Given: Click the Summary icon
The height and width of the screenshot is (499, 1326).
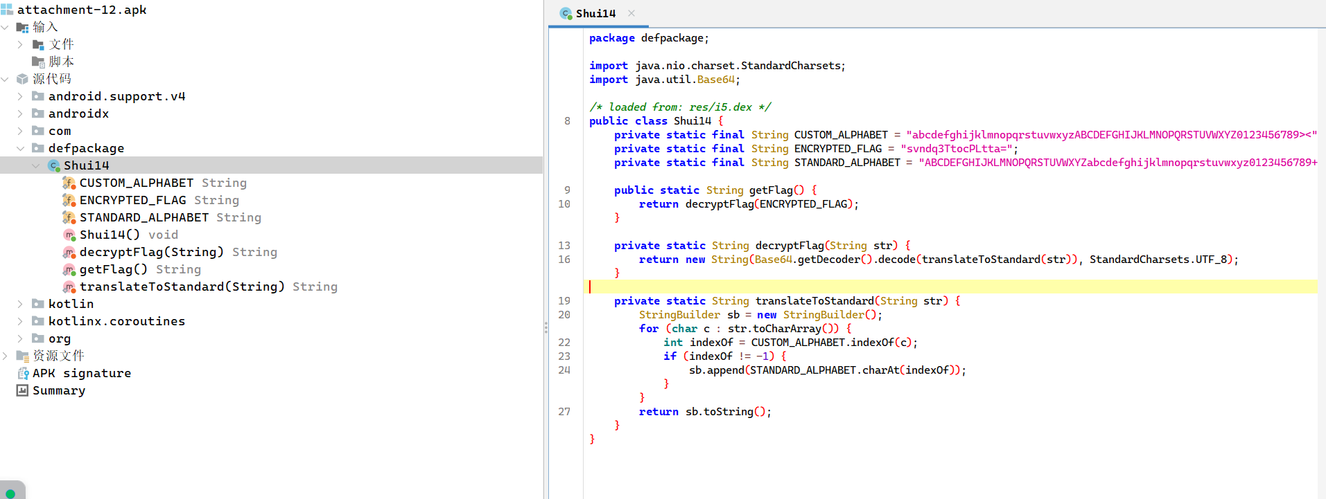Looking at the screenshot, I should coord(23,390).
